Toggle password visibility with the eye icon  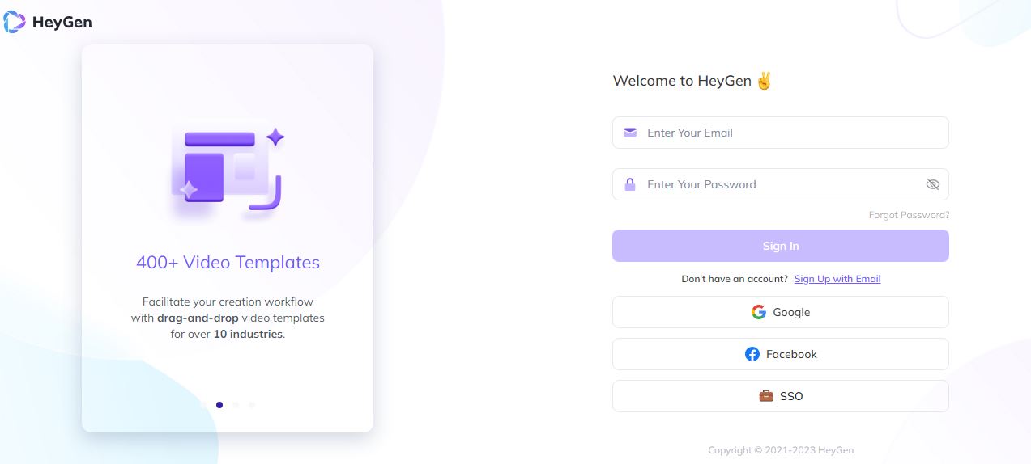(x=932, y=184)
